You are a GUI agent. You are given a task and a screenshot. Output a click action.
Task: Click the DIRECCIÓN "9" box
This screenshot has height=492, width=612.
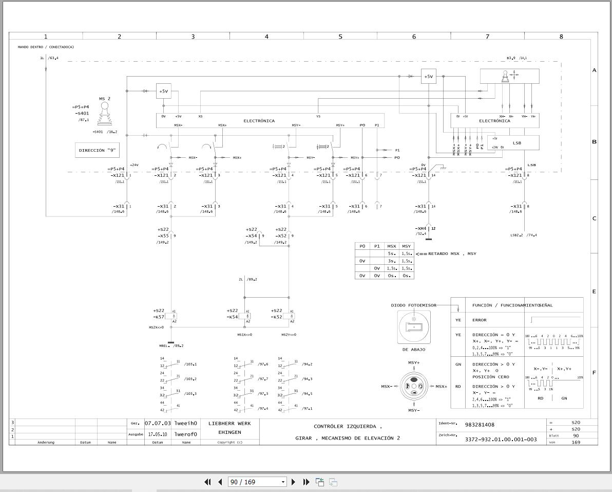(x=97, y=151)
